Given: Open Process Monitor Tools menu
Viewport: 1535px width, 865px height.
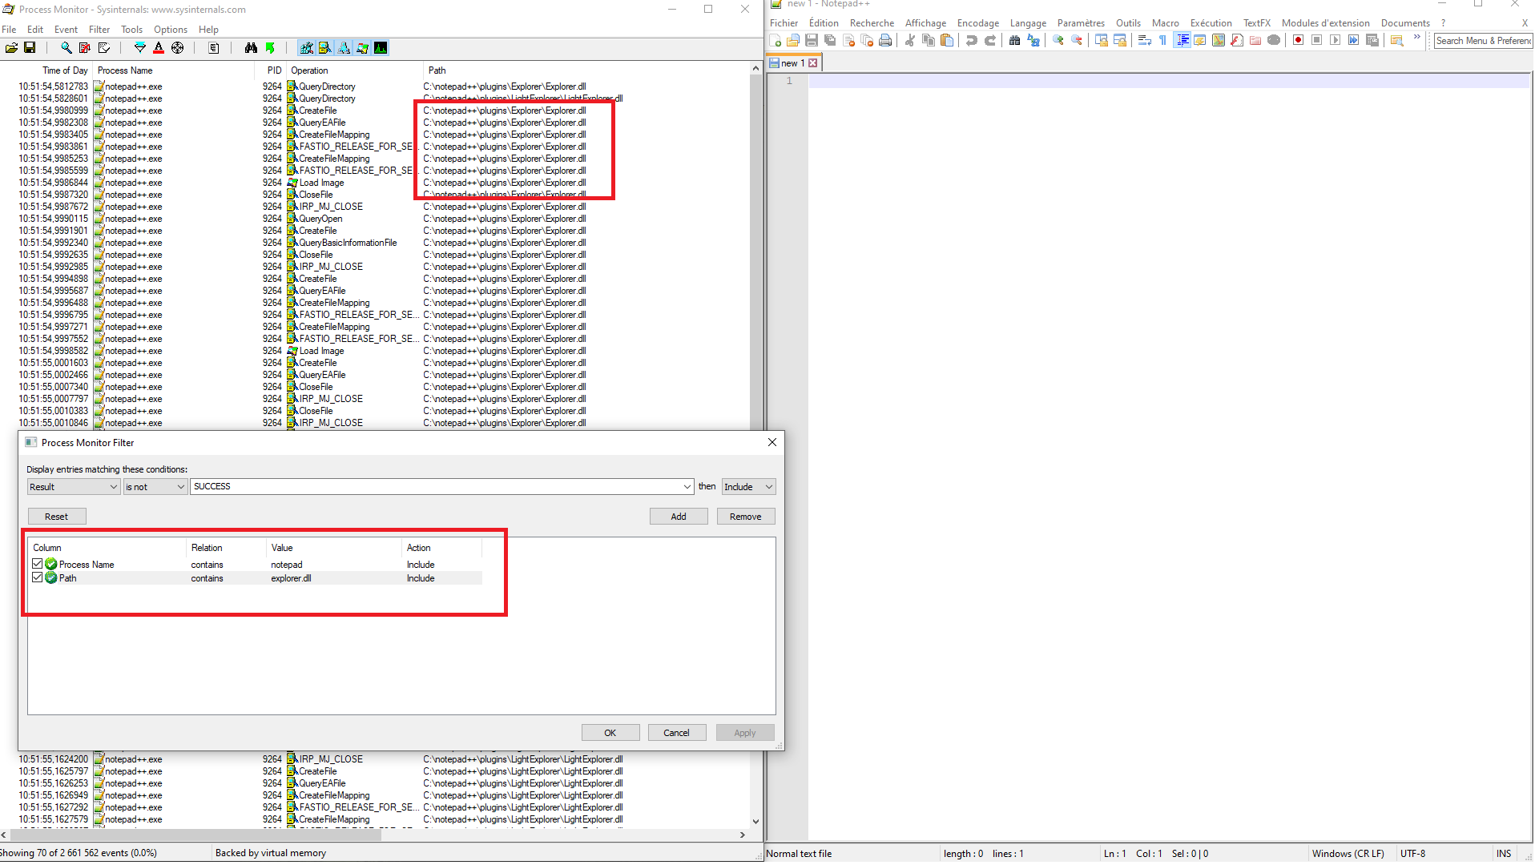Looking at the screenshot, I should point(131,30).
